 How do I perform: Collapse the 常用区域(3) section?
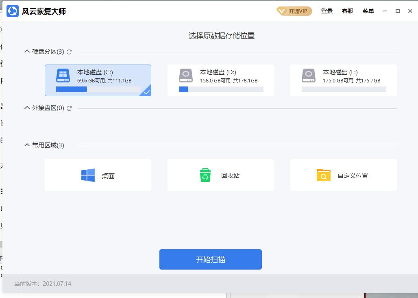pyautogui.click(x=26, y=145)
